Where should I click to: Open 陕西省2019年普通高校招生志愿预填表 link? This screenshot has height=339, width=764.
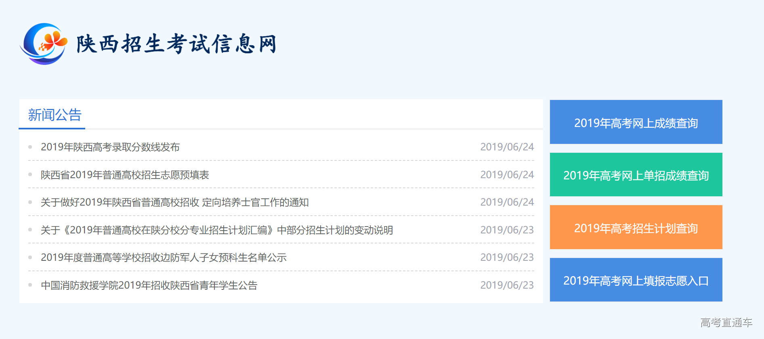click(x=125, y=175)
